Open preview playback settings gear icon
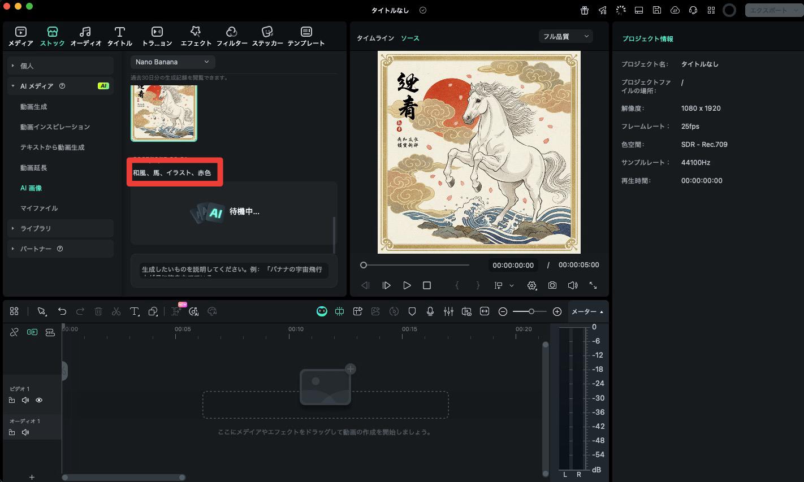Screen dimensions: 804x482 532,285
